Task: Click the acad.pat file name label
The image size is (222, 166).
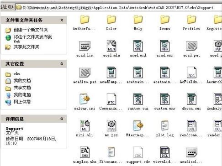Action: click(191, 55)
